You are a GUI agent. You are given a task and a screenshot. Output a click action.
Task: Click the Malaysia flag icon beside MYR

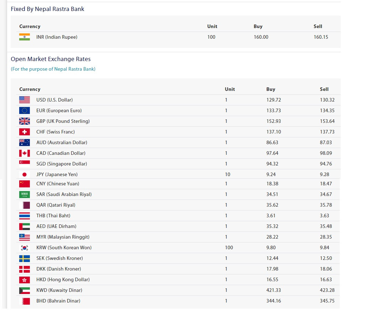click(25, 237)
